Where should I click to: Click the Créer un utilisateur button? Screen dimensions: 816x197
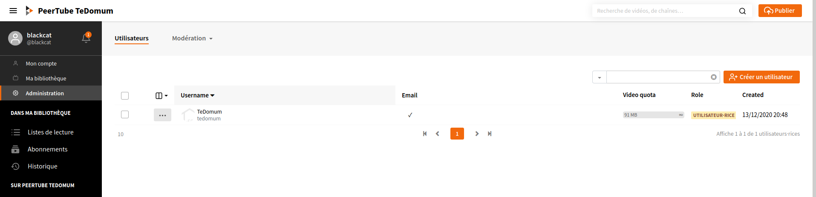761,77
